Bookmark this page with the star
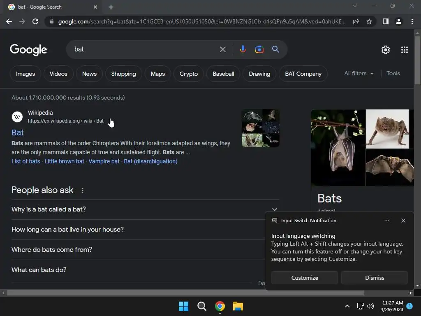This screenshot has width=421, height=316. pyautogui.click(x=369, y=21)
